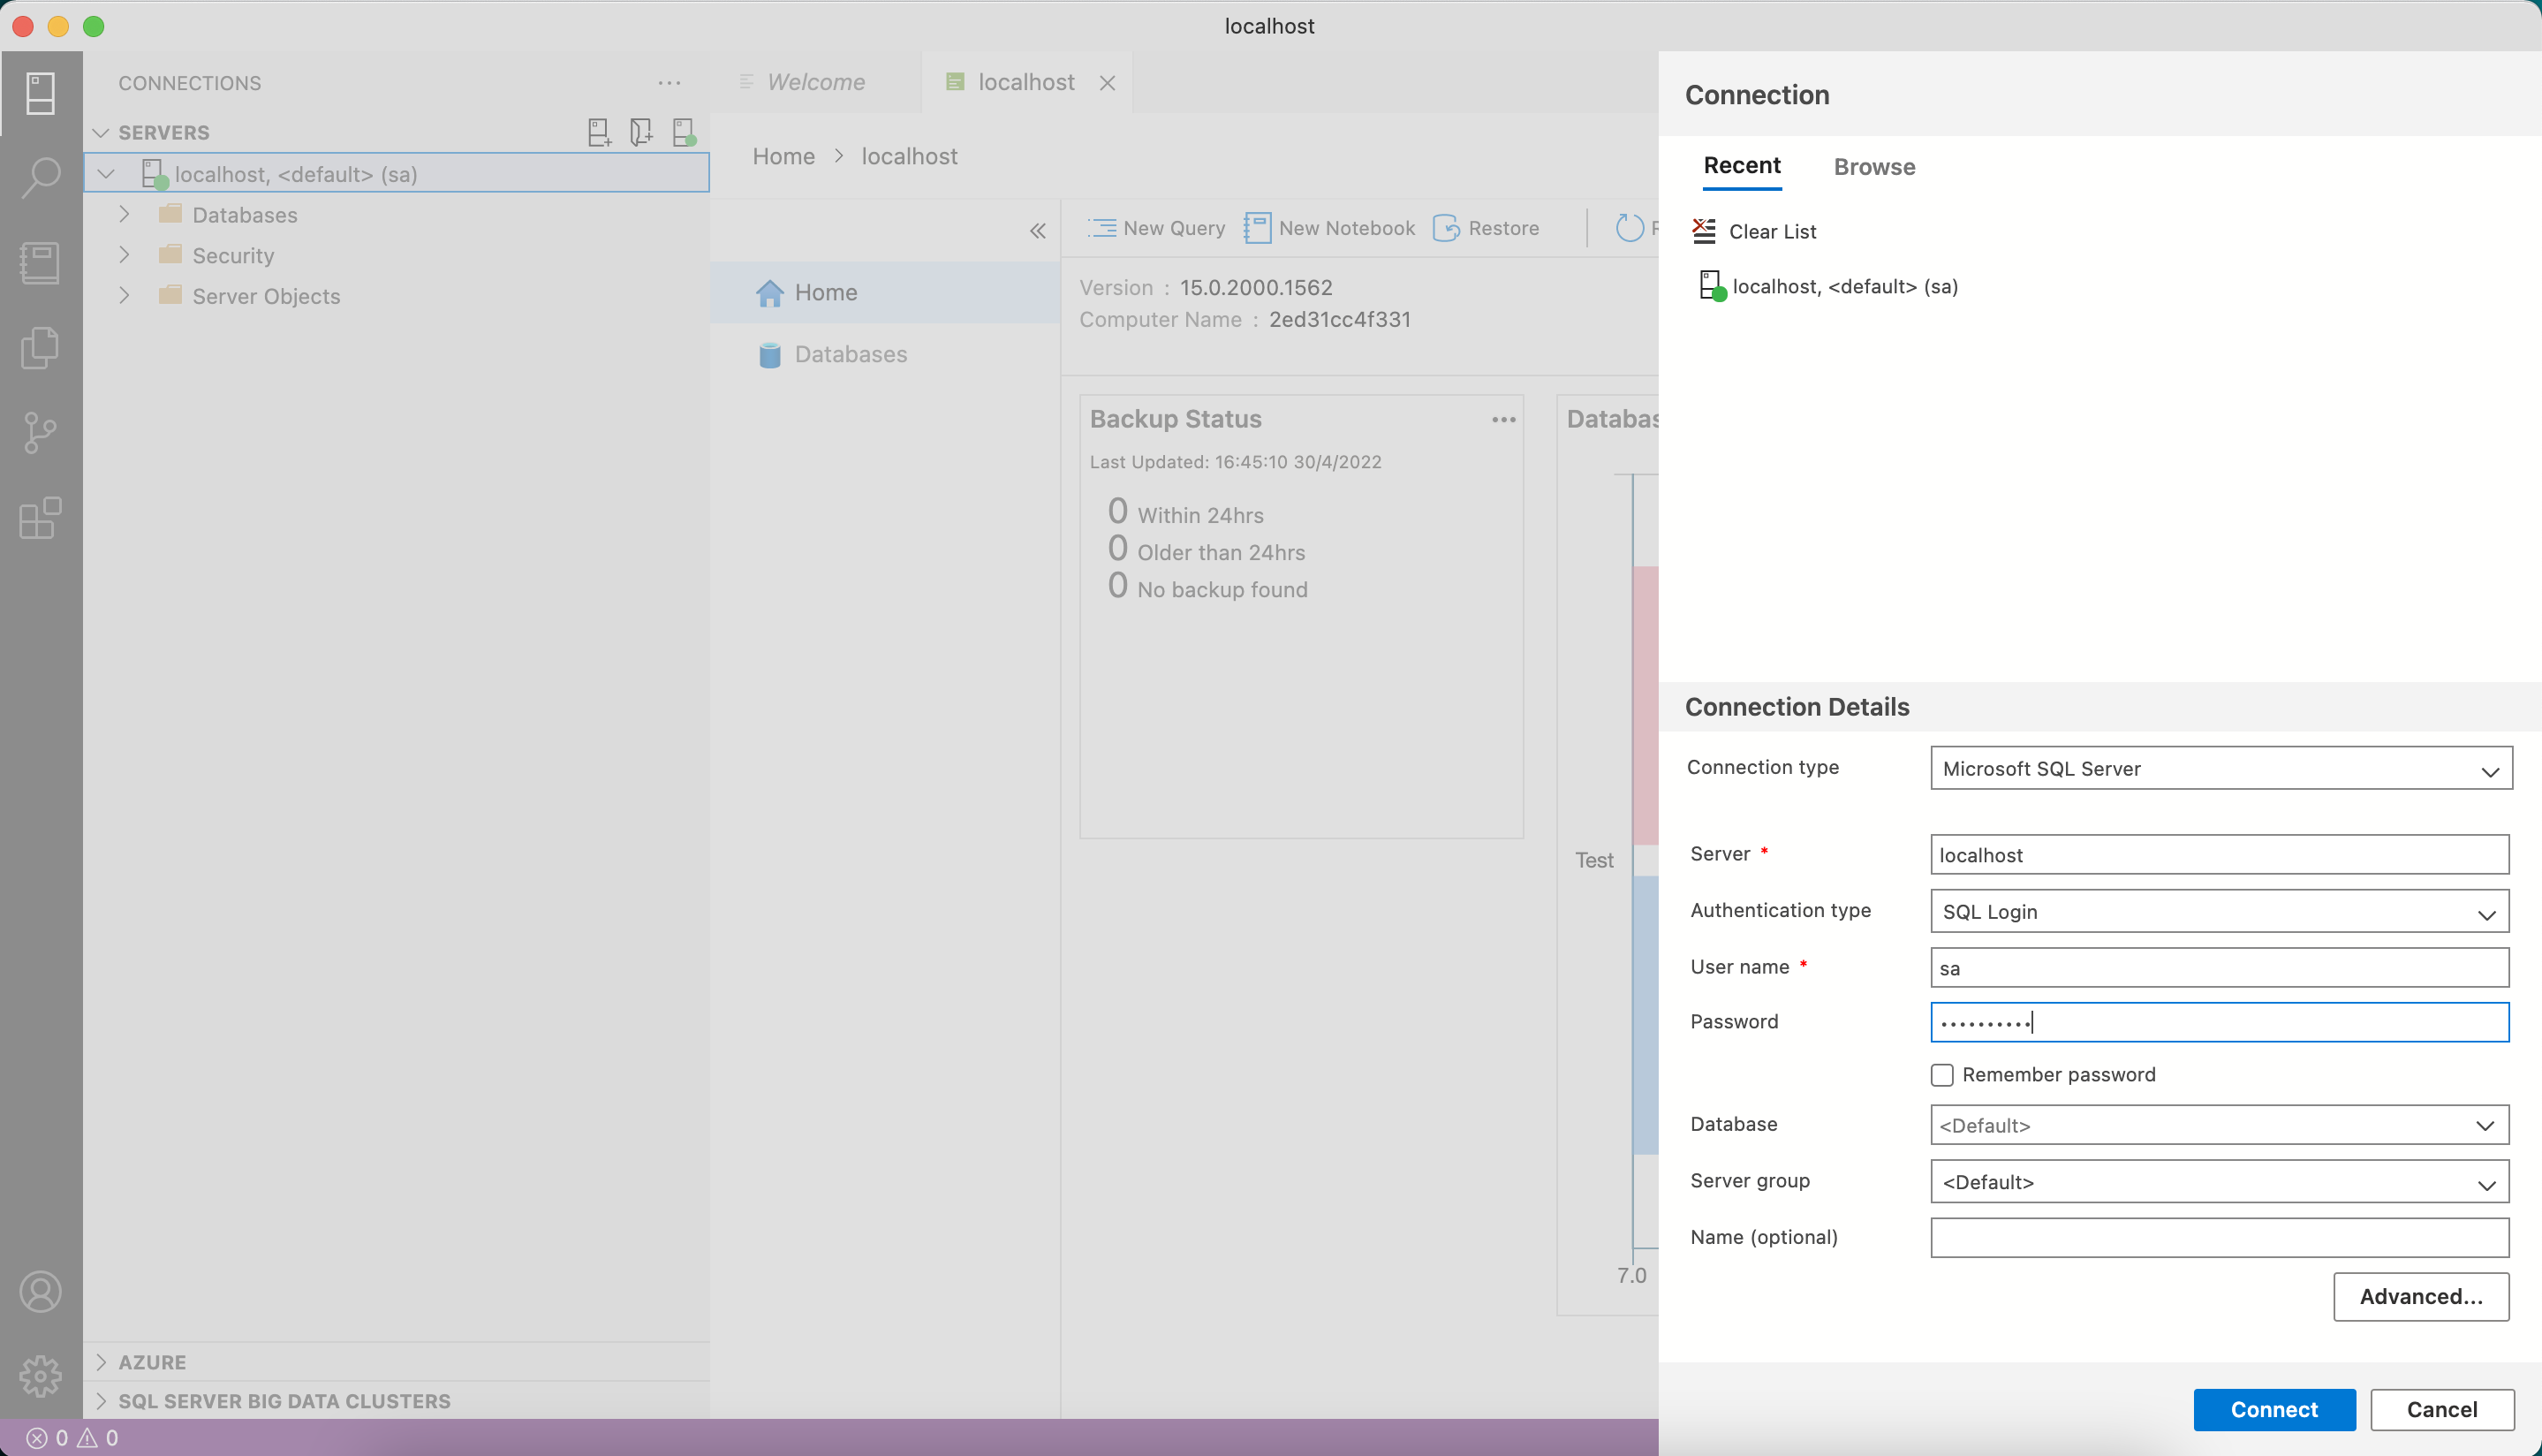Open Advanced connection options
Viewport: 2542px width, 1456px height.
2421,1296
